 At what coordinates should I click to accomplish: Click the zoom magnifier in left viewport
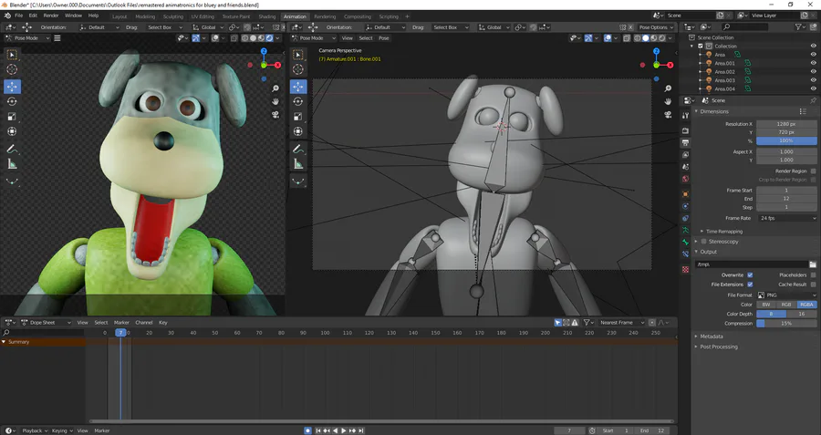coord(275,89)
